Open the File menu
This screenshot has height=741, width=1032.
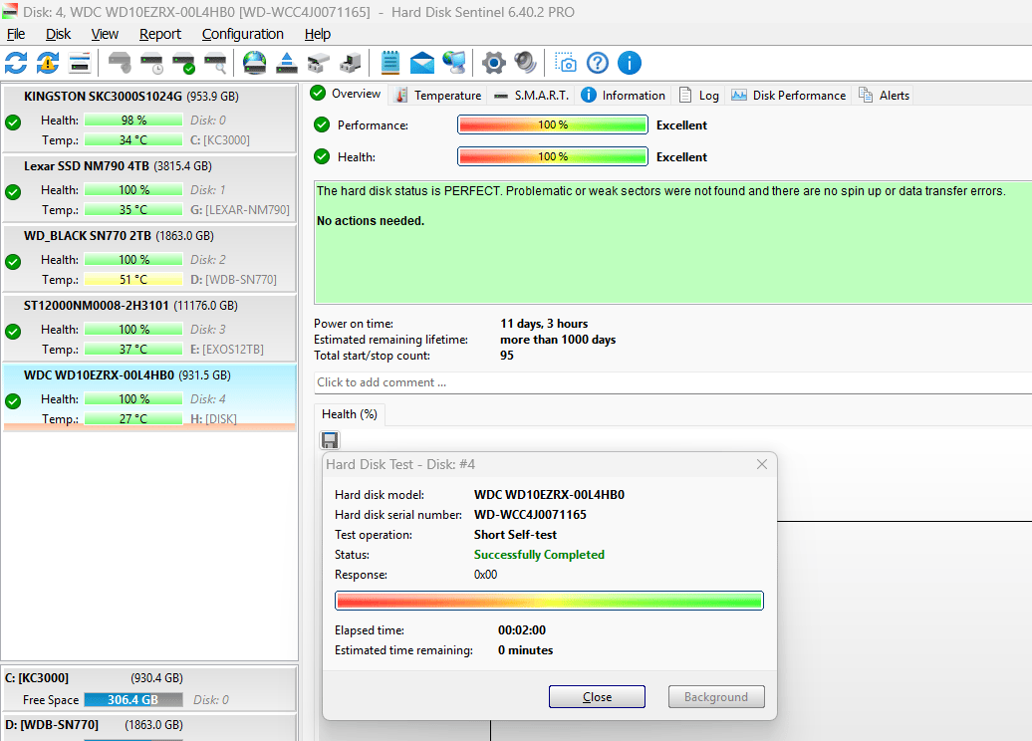[16, 34]
